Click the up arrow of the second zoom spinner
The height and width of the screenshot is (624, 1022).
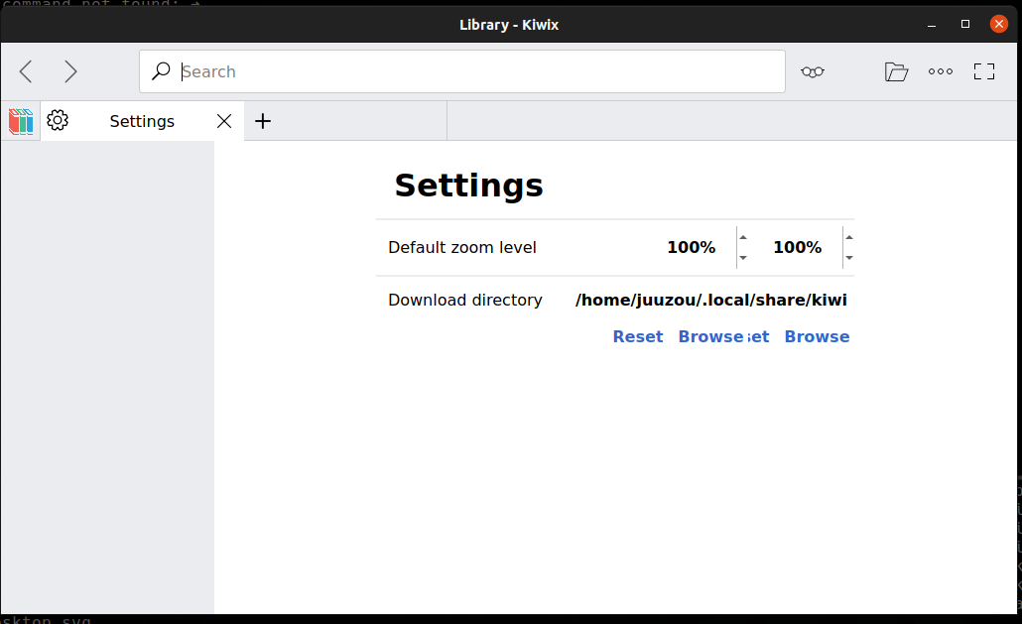coord(848,238)
